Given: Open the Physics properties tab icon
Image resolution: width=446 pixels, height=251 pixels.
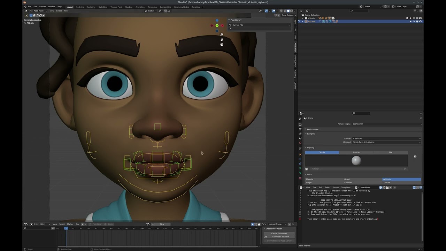Looking at the screenshot, I should [300, 159].
